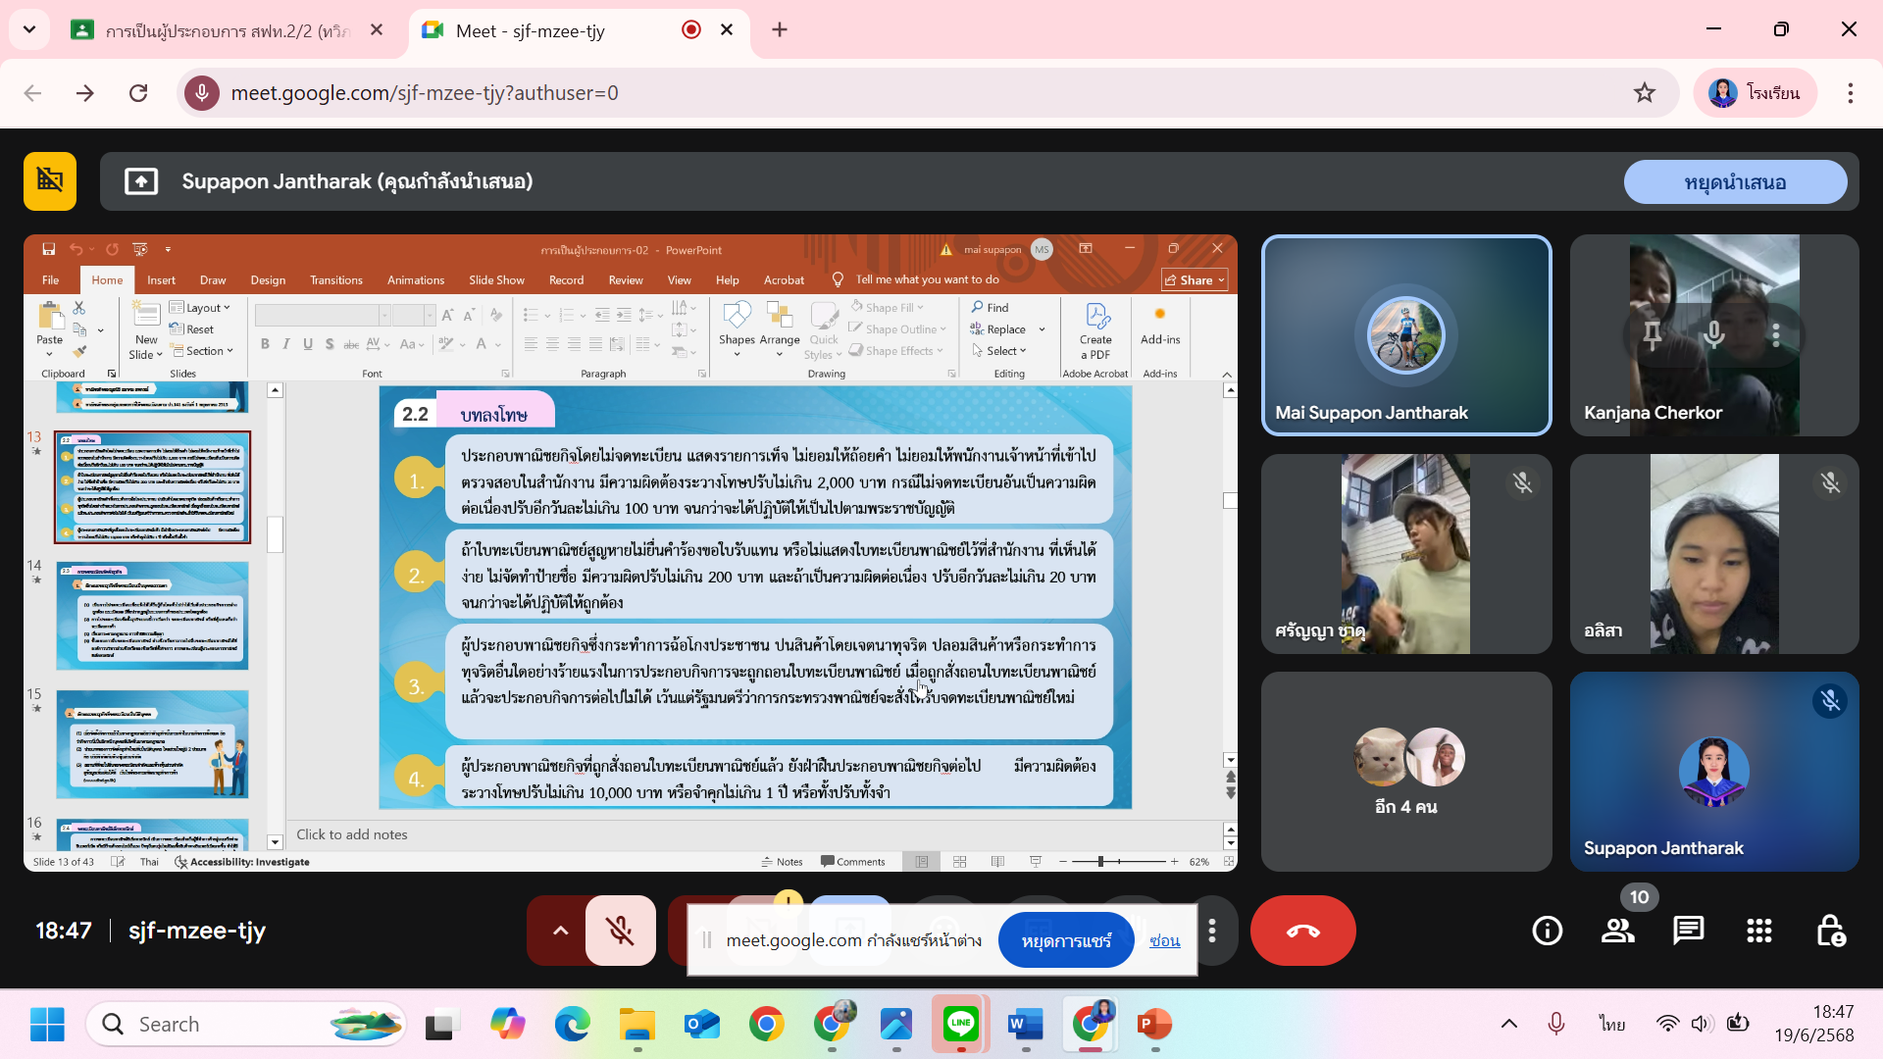Viewport: 1883px width, 1059px height.
Task: Open the Slide Show ribbon tab
Action: [x=496, y=280]
